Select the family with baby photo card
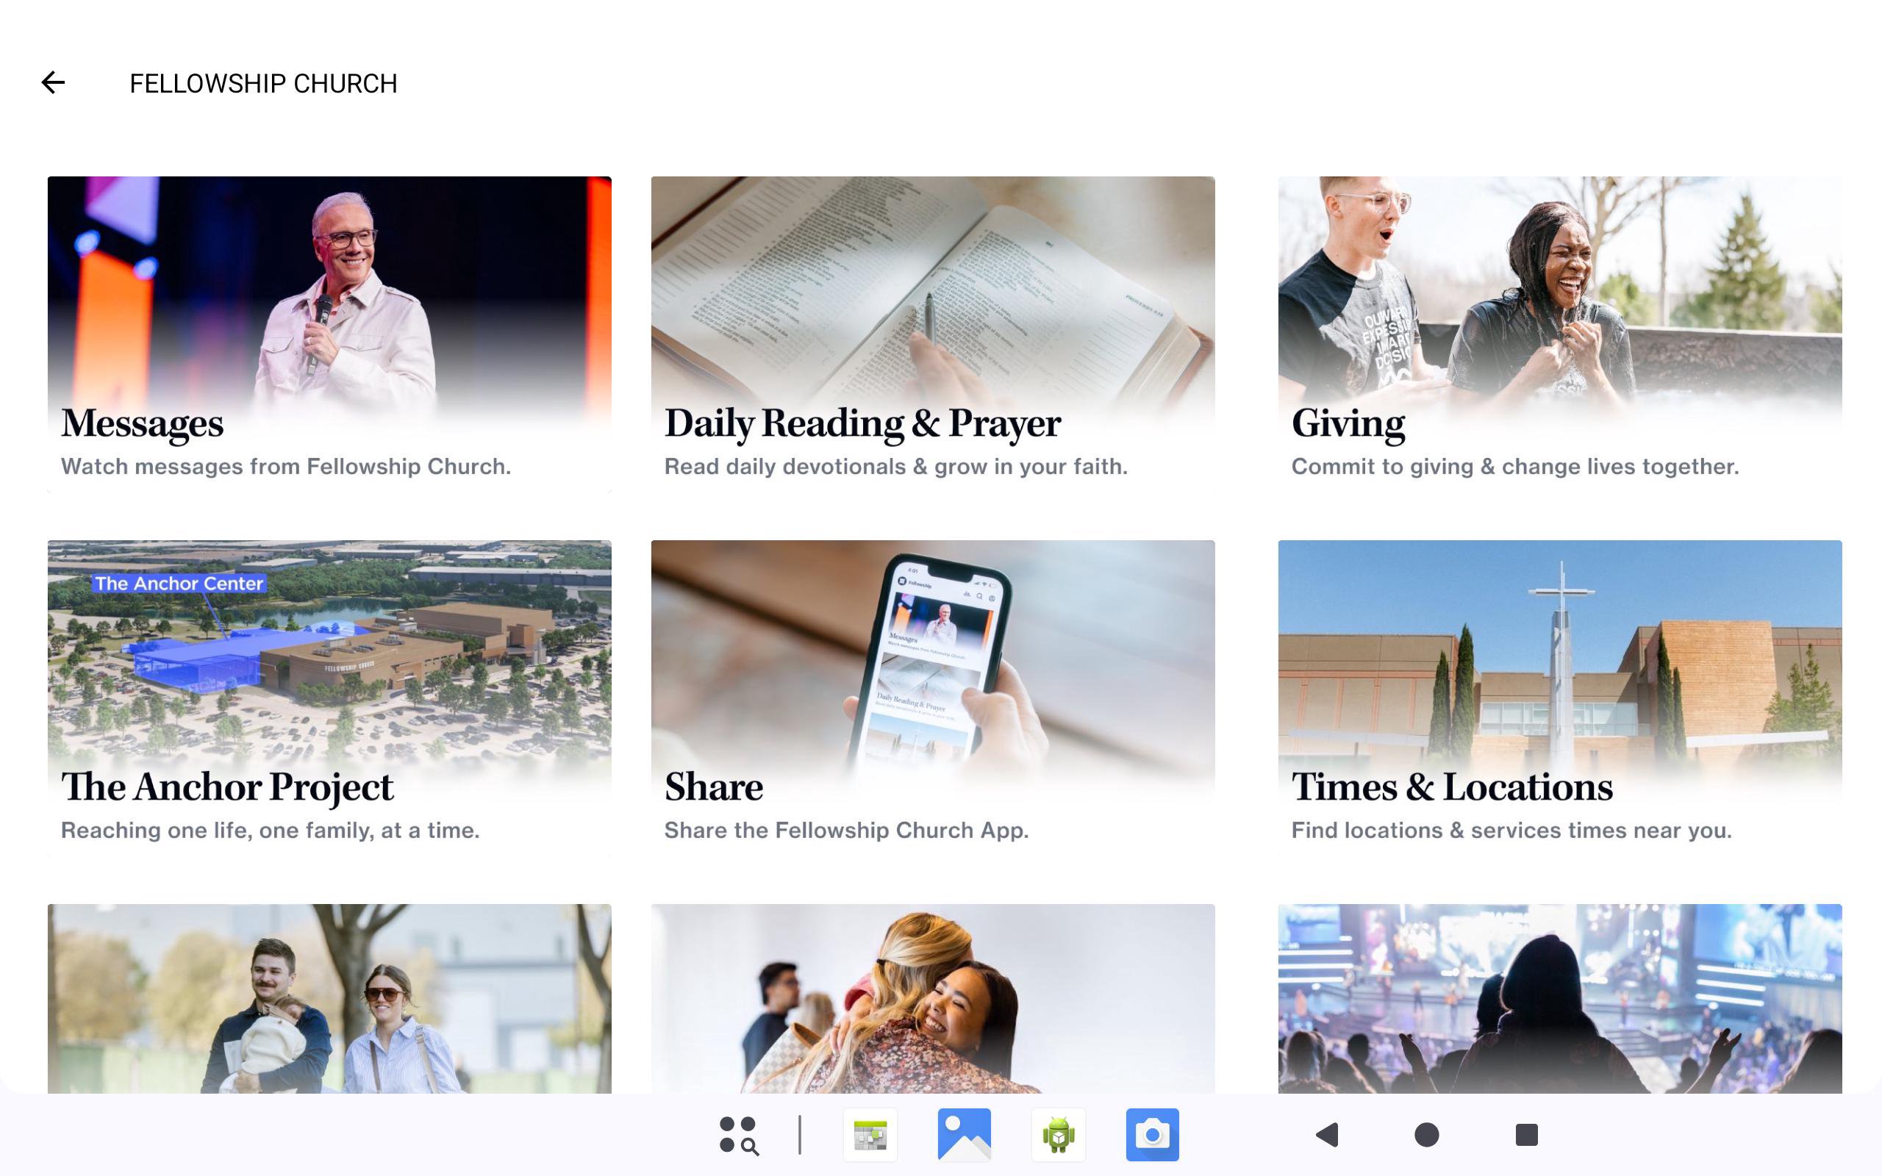The image size is (1882, 1176). point(329,999)
